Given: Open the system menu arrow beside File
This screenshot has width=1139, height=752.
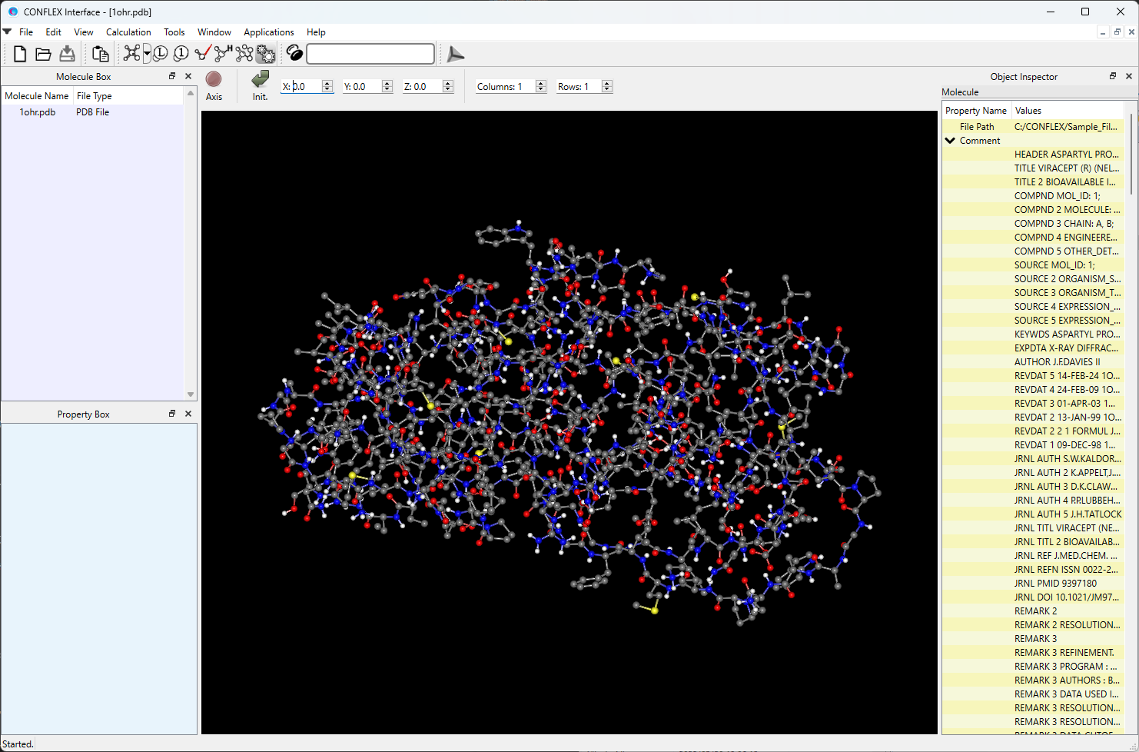Looking at the screenshot, I should pyautogui.click(x=7, y=32).
